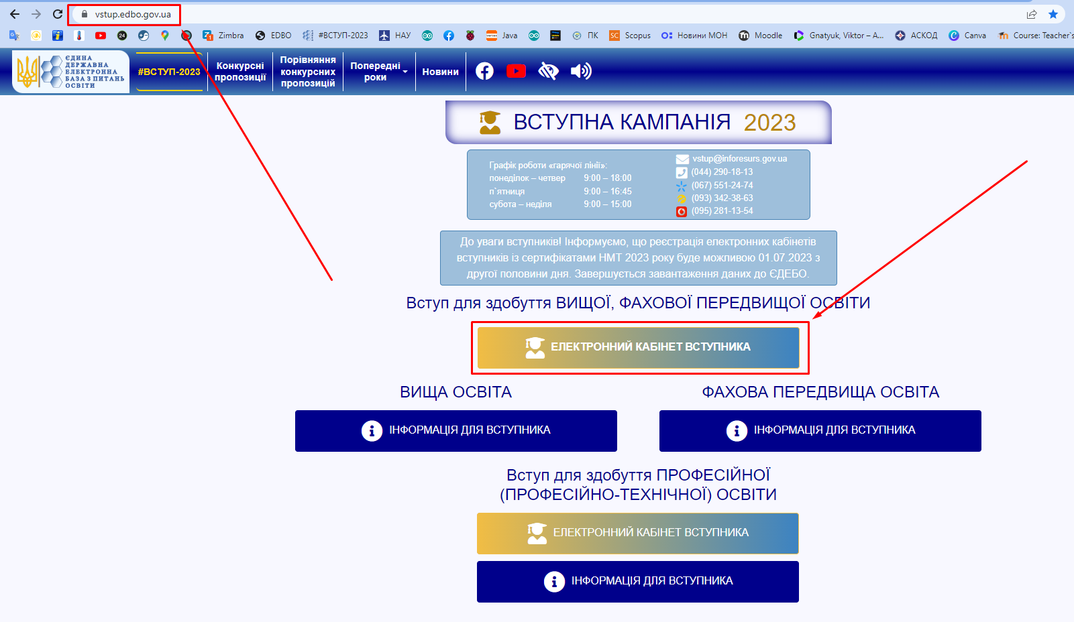This screenshot has height=622, width=1074.
Task: Click the ВСТУПНА КАМПАНІЯ 2023 banner
Action: (639, 123)
